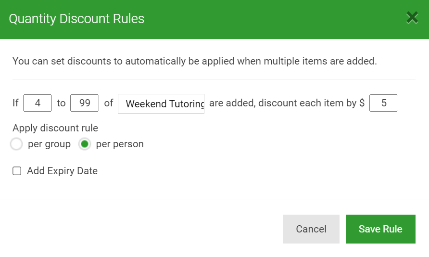
Task: Click the 'Apply discount rule' heading
Action: (x=55, y=128)
